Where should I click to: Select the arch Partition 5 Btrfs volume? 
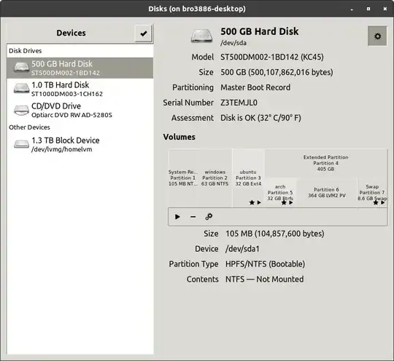280,193
